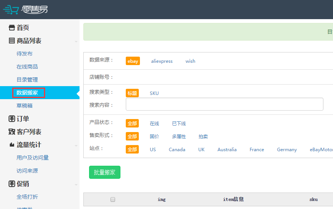
Task: Expand the 促销 section arrow
Action: tap(76, 185)
